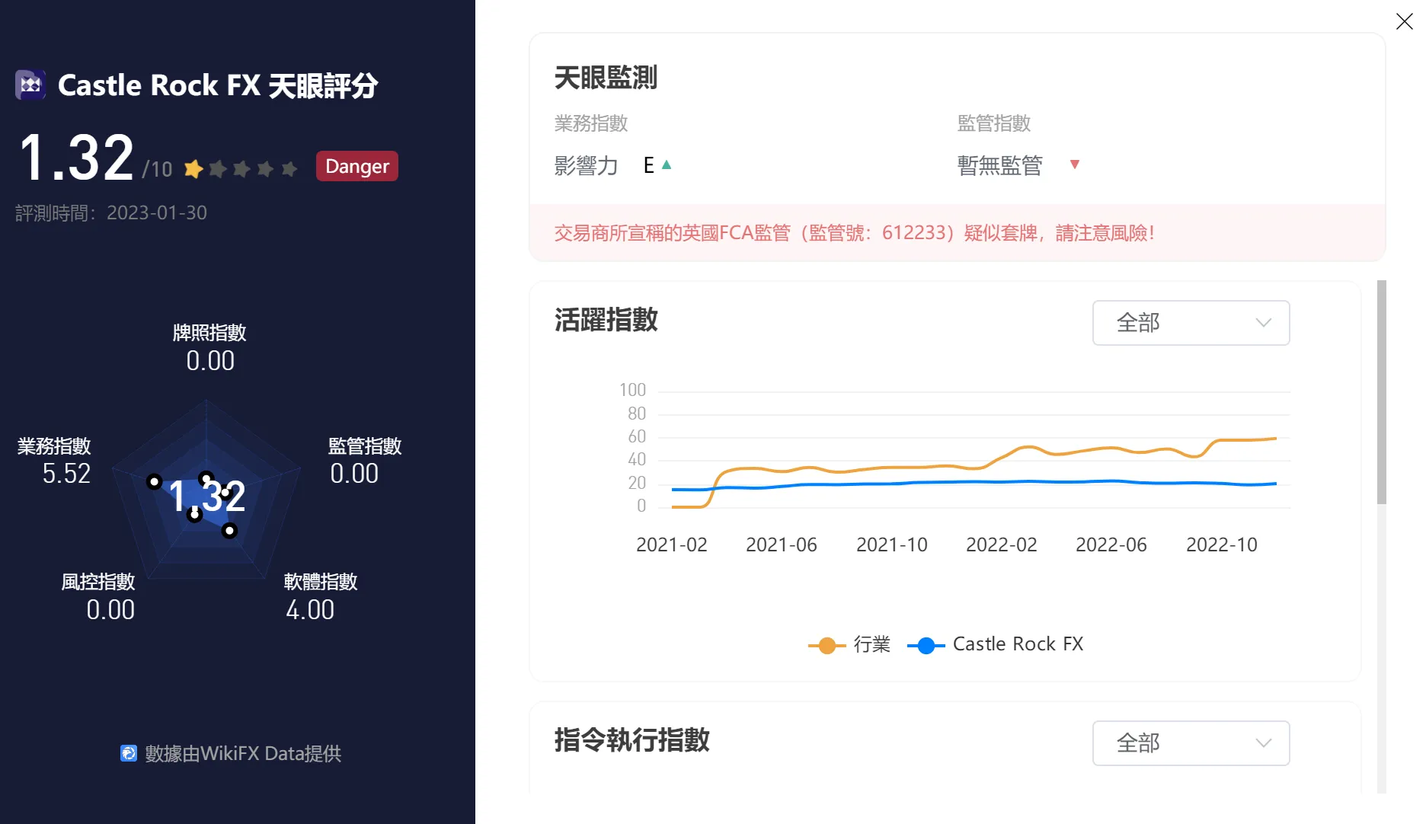
Task: Toggle the Castle Rock FX legend series
Action: click(x=996, y=644)
